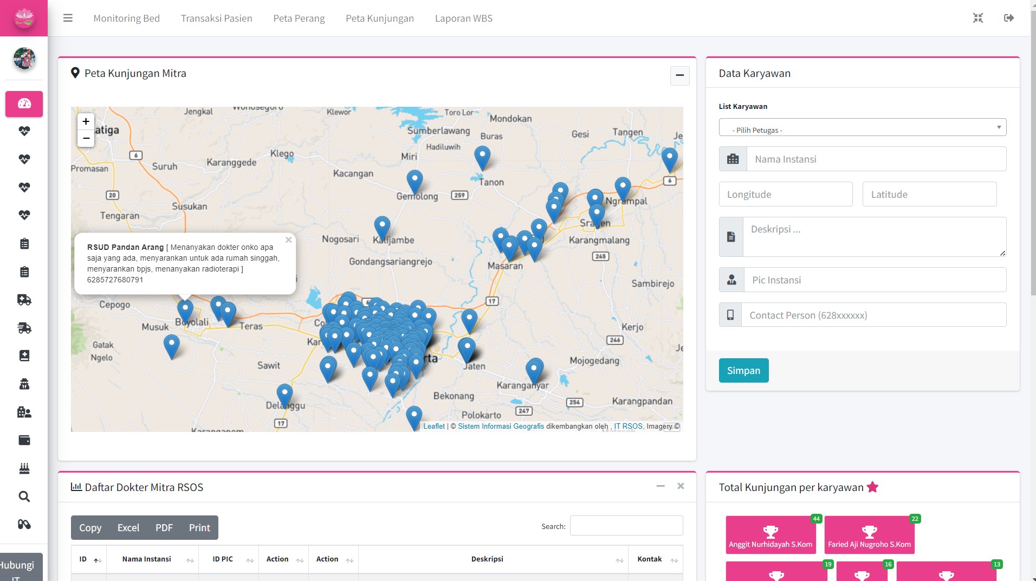The width and height of the screenshot is (1036, 581).
Task: Click the wallet icon in sidebar
Action: click(24, 440)
